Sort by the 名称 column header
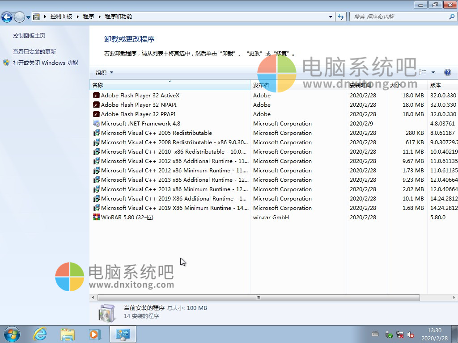The image size is (458, 343). (170, 85)
